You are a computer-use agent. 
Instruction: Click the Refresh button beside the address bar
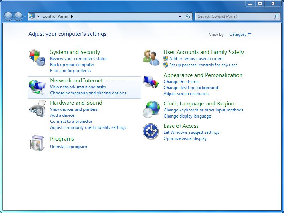pyautogui.click(x=188, y=16)
